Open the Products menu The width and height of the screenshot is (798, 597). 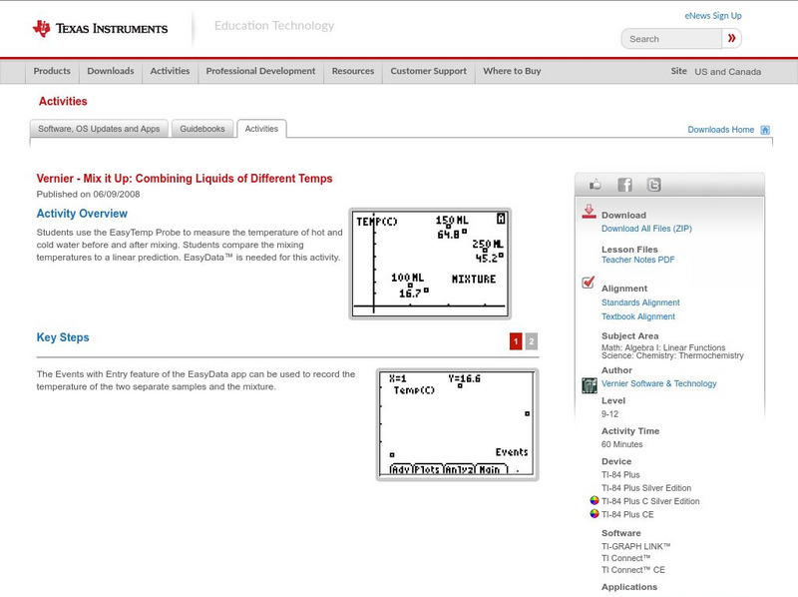point(52,71)
